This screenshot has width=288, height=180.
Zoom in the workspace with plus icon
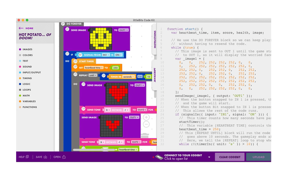(x=146, y=117)
